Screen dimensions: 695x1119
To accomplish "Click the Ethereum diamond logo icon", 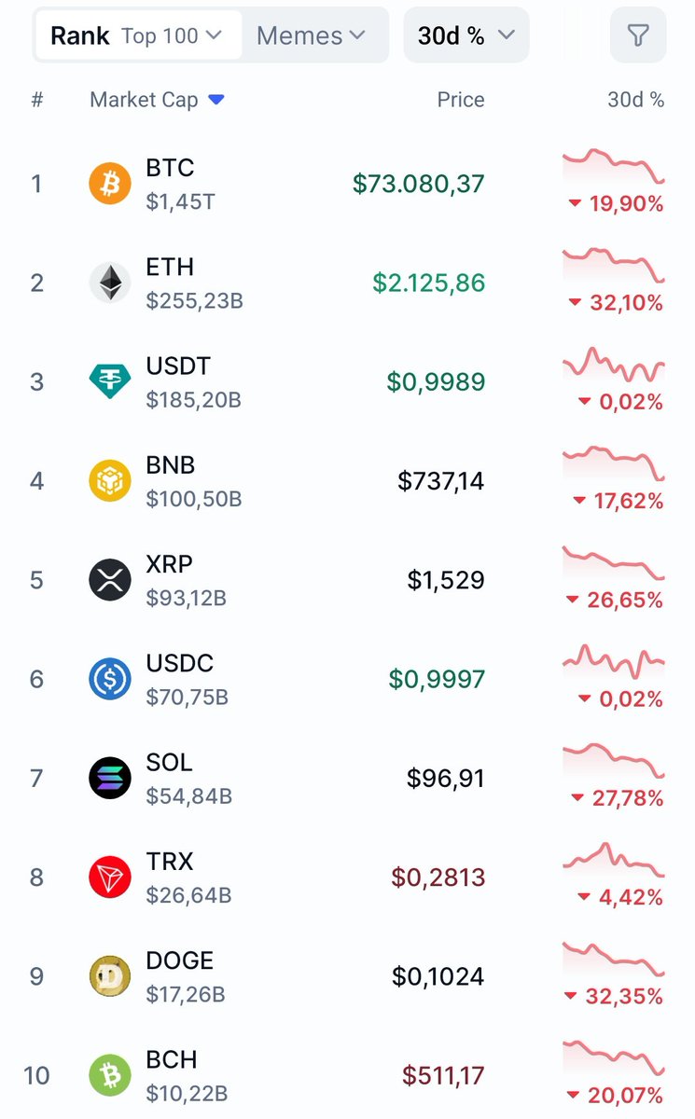I will [x=110, y=283].
